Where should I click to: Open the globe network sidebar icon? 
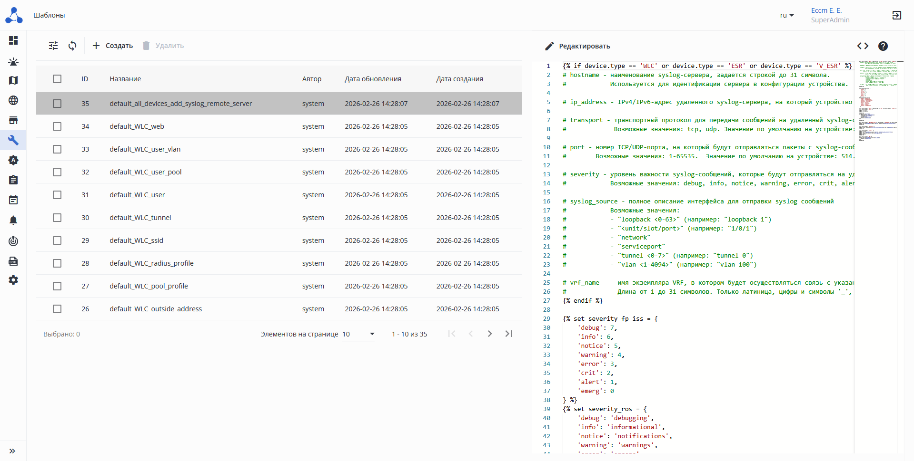click(x=13, y=100)
